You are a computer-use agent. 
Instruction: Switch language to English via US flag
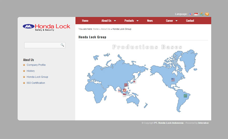pyautogui.click(x=191, y=14)
